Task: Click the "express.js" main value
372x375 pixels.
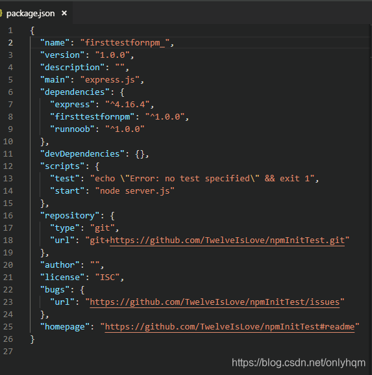Action: 110,80
